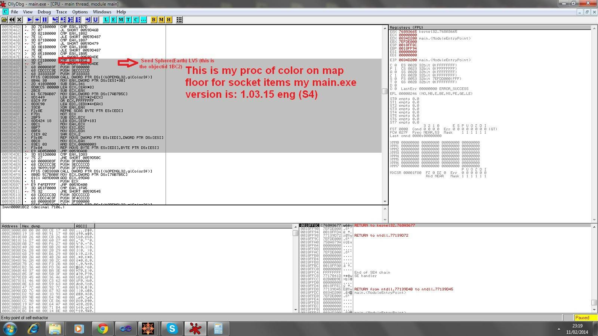The width and height of the screenshot is (598, 336).
Task: Open the Trace menu
Action: point(61,12)
